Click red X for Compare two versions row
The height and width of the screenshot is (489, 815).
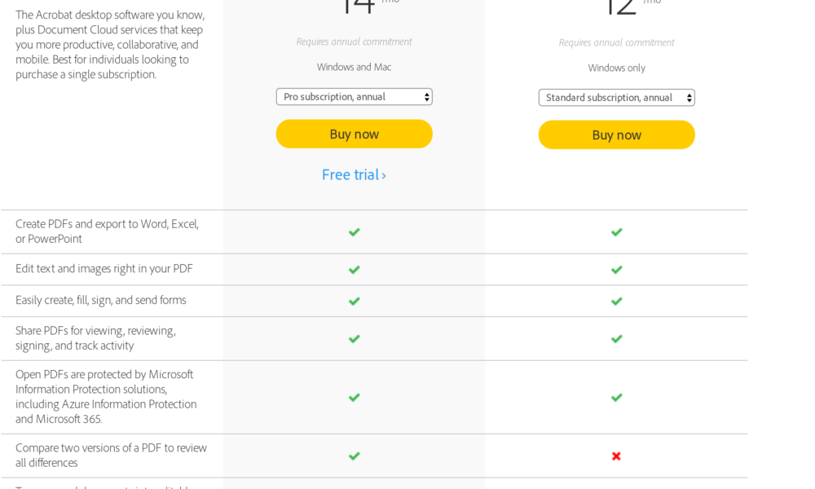point(617,456)
